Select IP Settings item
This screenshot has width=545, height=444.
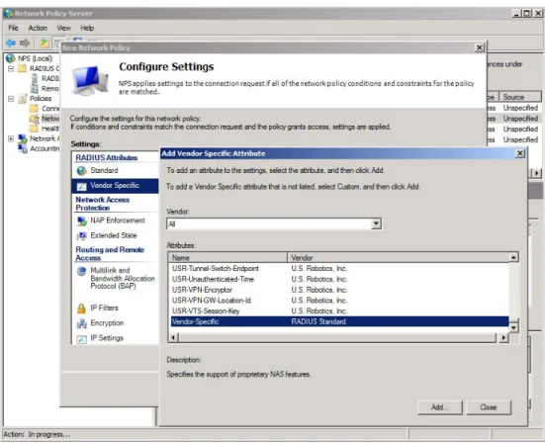(x=107, y=338)
